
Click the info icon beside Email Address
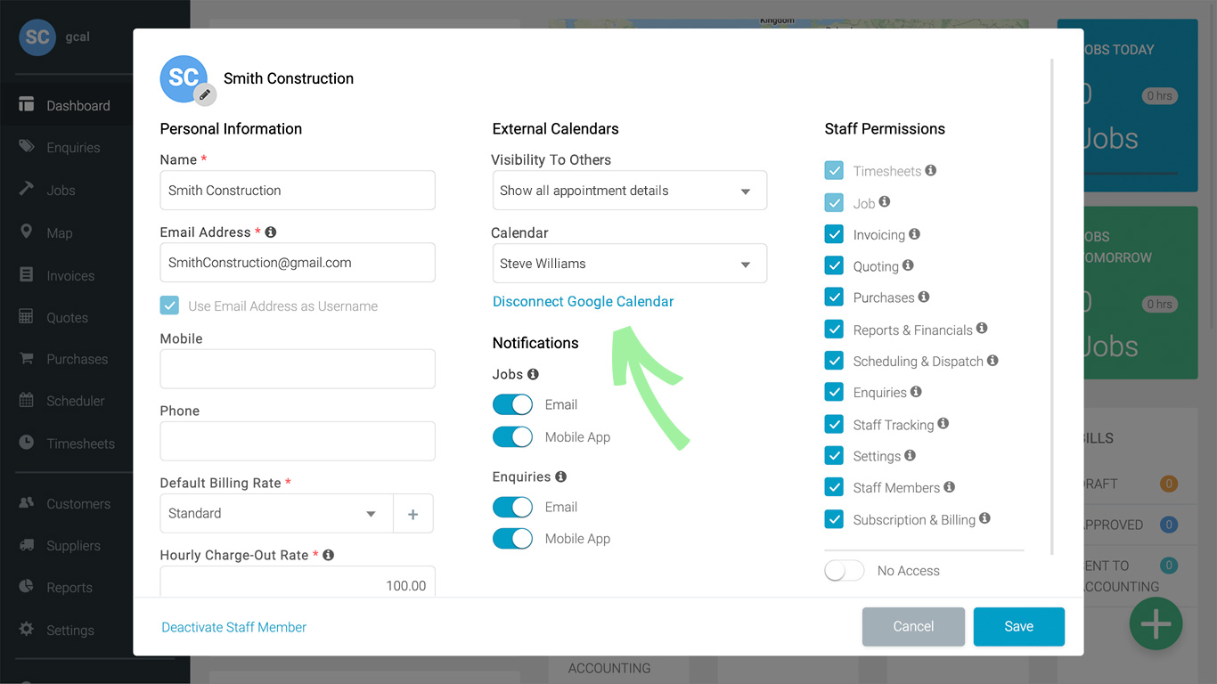pyautogui.click(x=271, y=232)
